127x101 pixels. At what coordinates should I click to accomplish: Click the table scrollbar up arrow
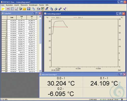(x=40, y=16)
